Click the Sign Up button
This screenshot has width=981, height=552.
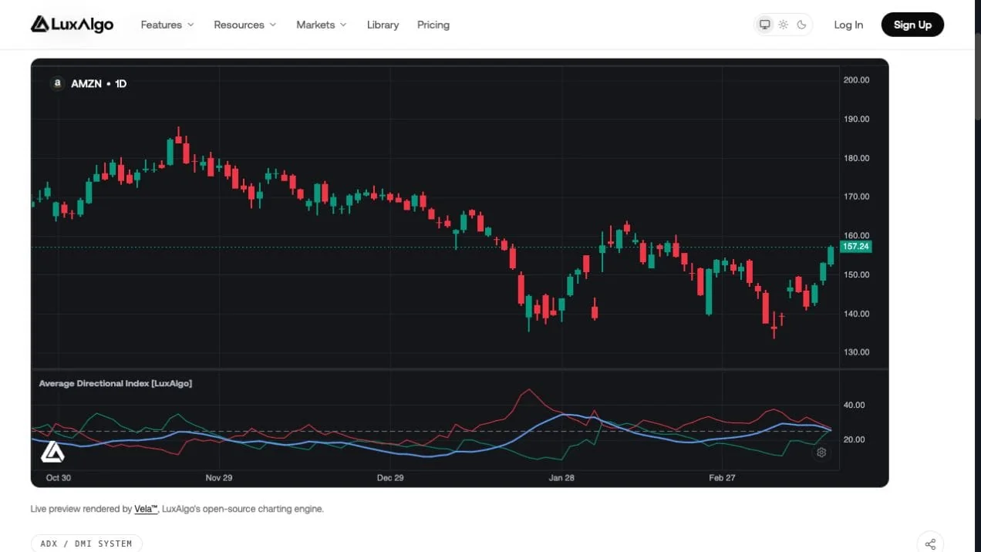[912, 25]
